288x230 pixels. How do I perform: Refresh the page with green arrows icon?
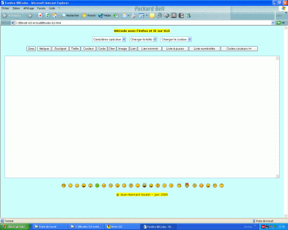coord(47,15)
